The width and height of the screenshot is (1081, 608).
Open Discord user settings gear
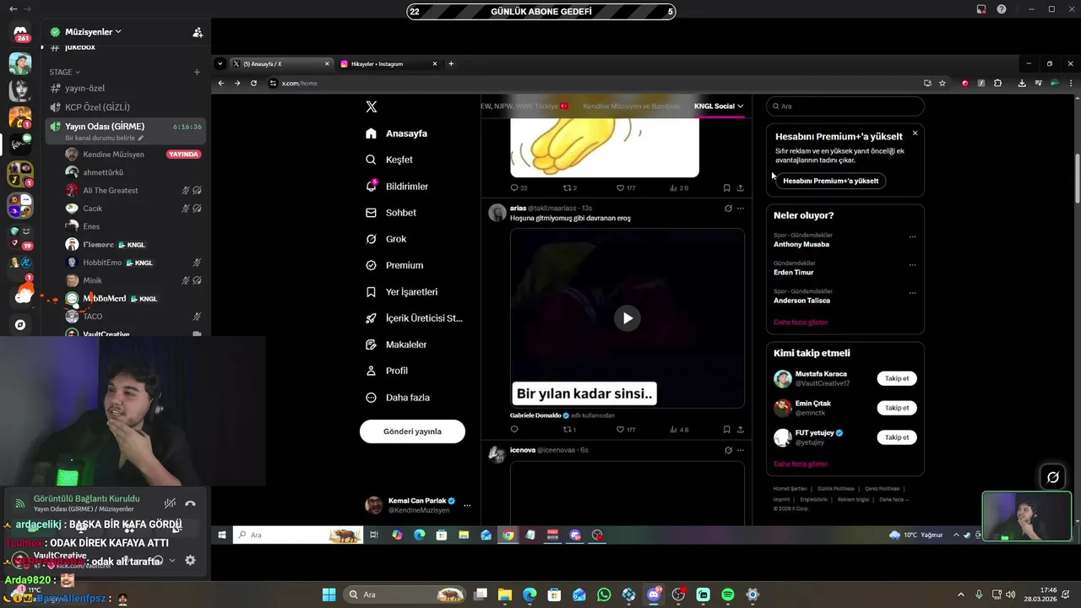click(x=190, y=560)
